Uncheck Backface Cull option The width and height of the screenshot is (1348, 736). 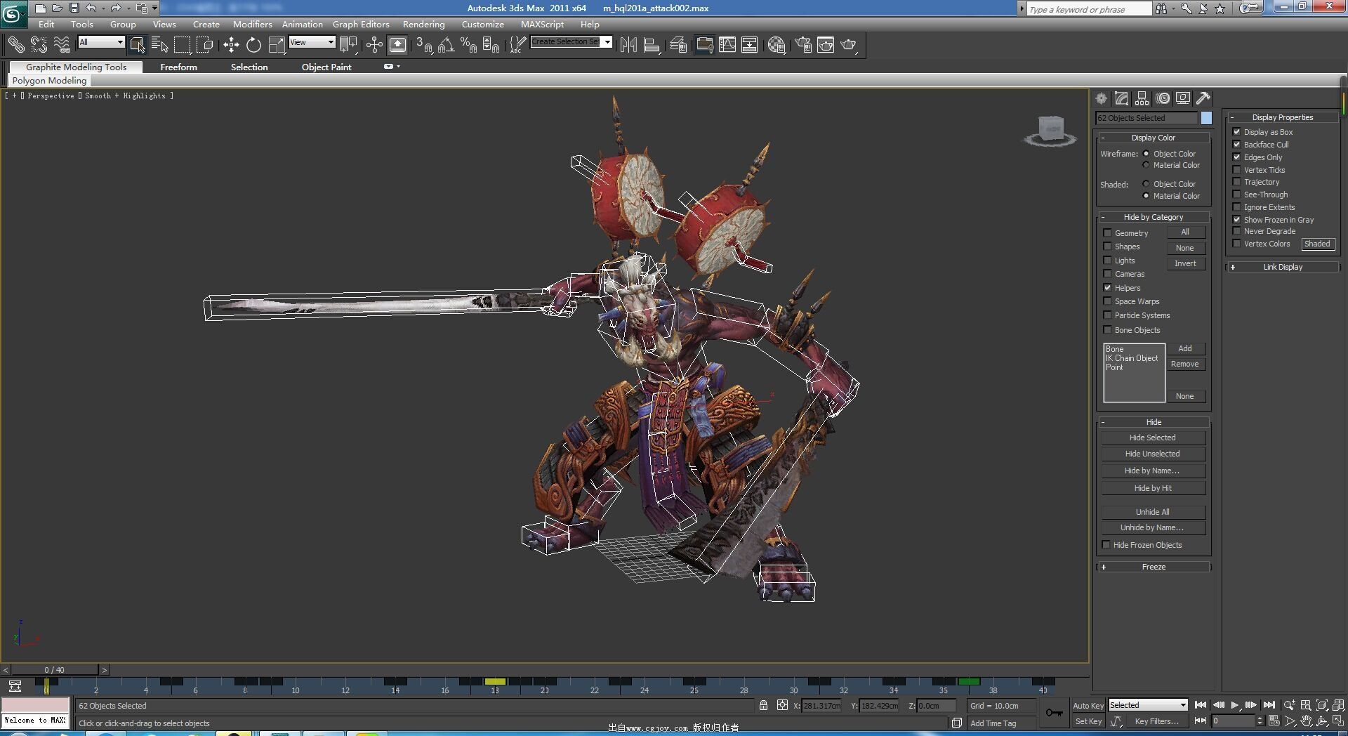point(1237,145)
